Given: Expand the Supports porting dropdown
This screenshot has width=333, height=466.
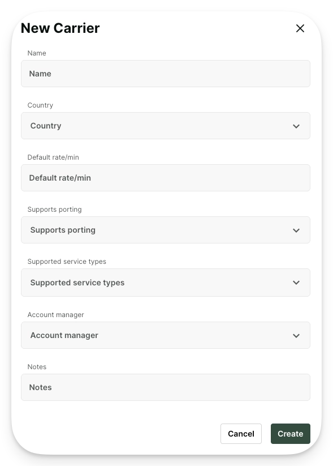Looking at the screenshot, I should [x=166, y=230].
